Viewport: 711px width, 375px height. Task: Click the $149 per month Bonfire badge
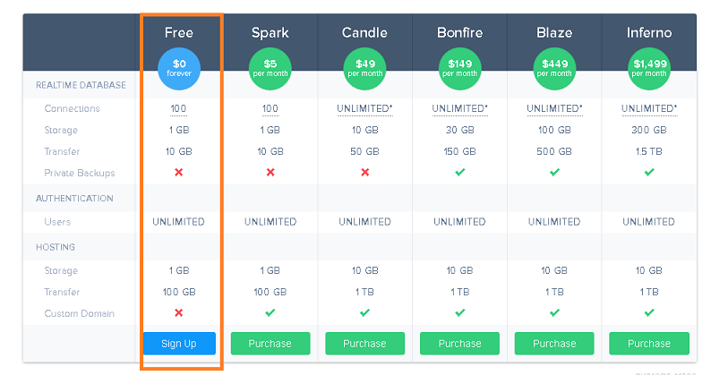459,69
